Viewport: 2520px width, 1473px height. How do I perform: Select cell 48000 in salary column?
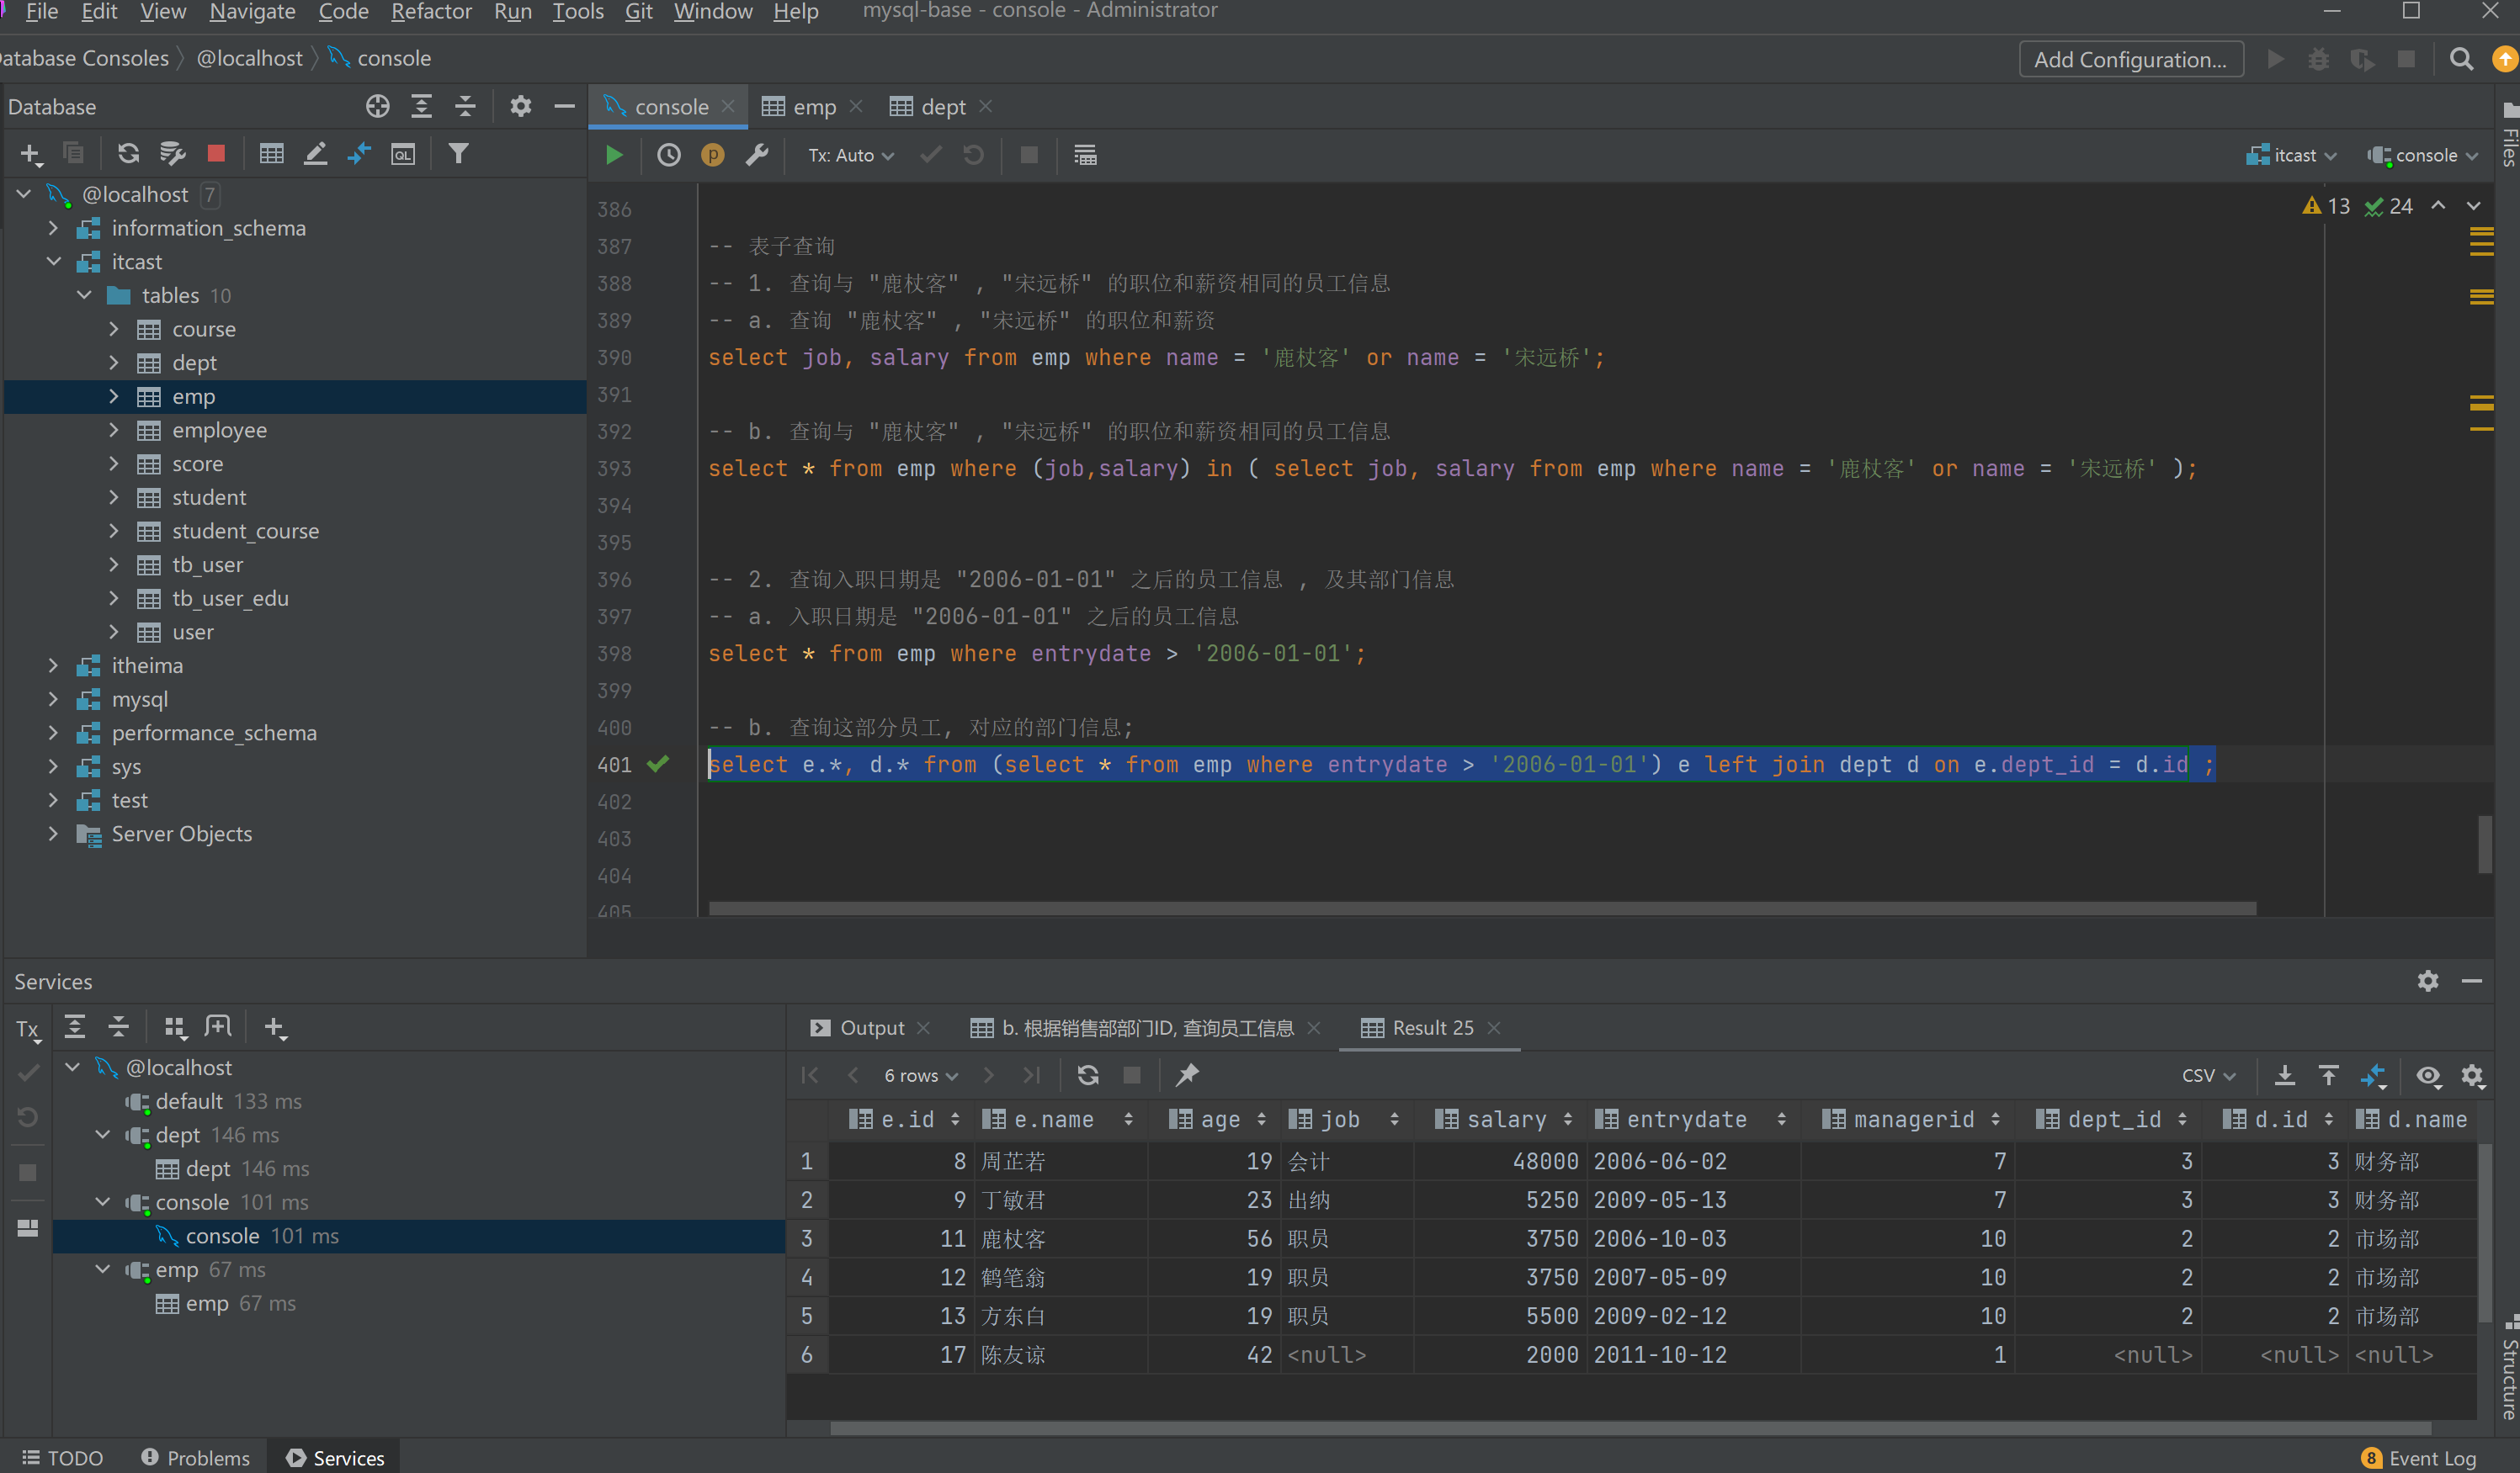(1500, 1161)
